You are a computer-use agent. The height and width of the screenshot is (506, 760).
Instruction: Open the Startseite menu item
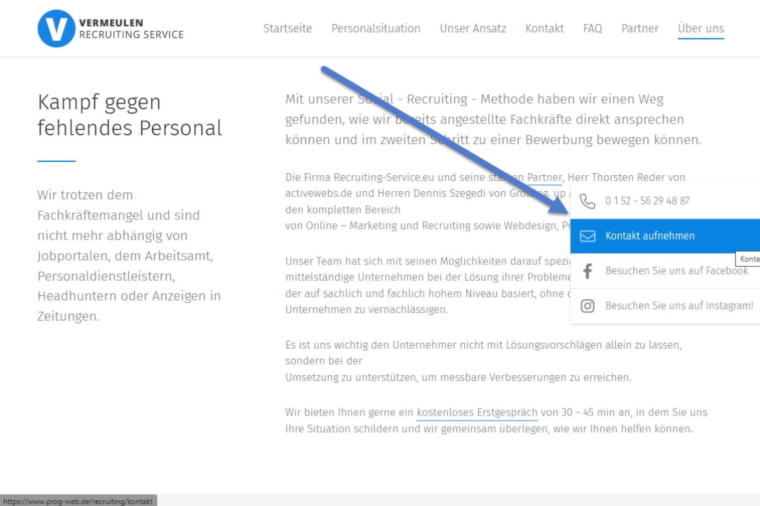coord(288,28)
